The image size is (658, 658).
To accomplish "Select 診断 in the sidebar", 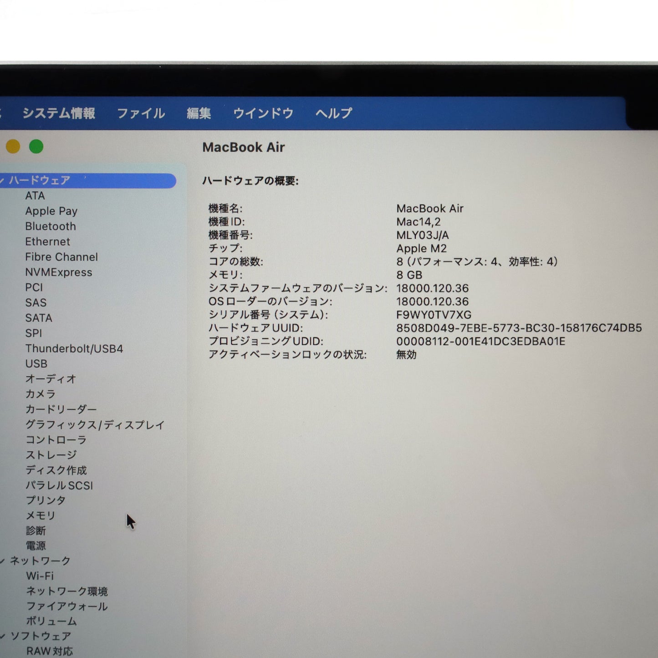I will coord(36,531).
